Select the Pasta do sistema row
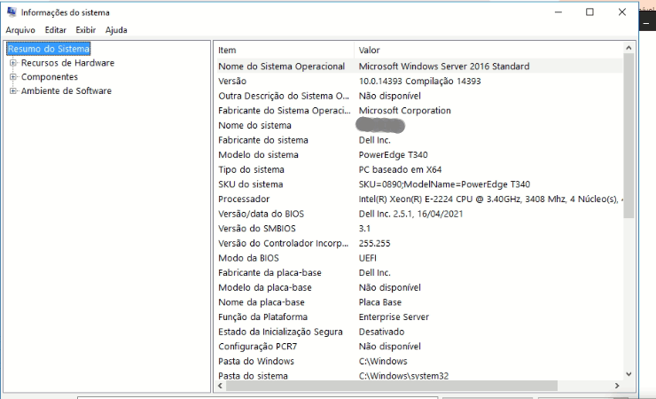 [x=418, y=375]
